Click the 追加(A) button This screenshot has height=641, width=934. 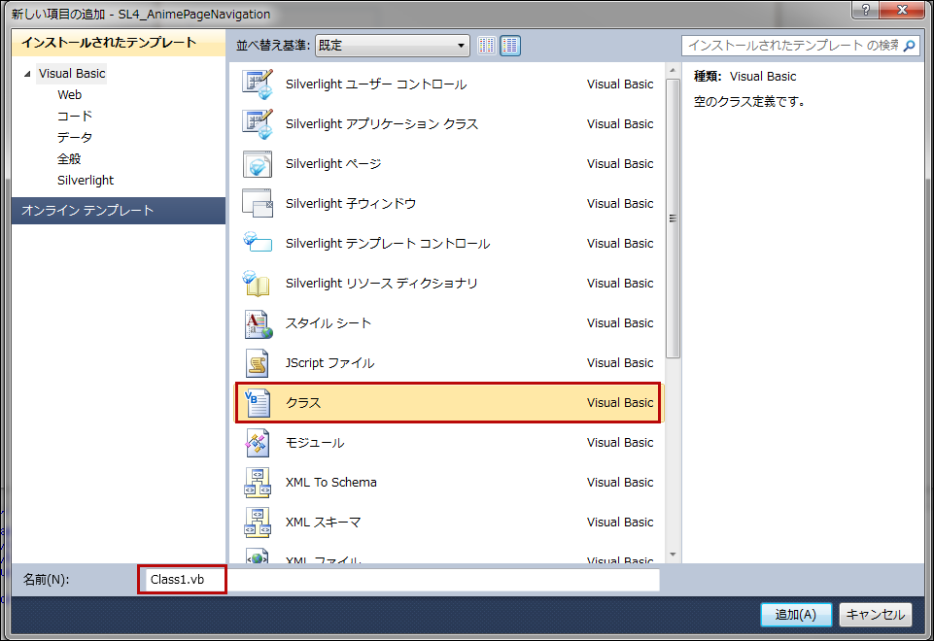click(x=796, y=615)
